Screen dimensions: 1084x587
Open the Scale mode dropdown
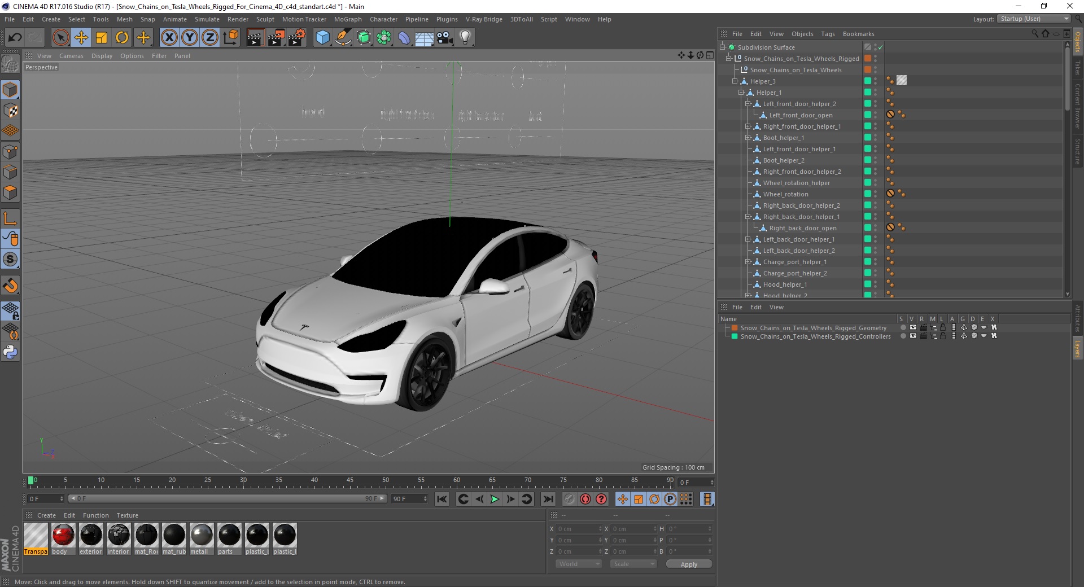(633, 564)
